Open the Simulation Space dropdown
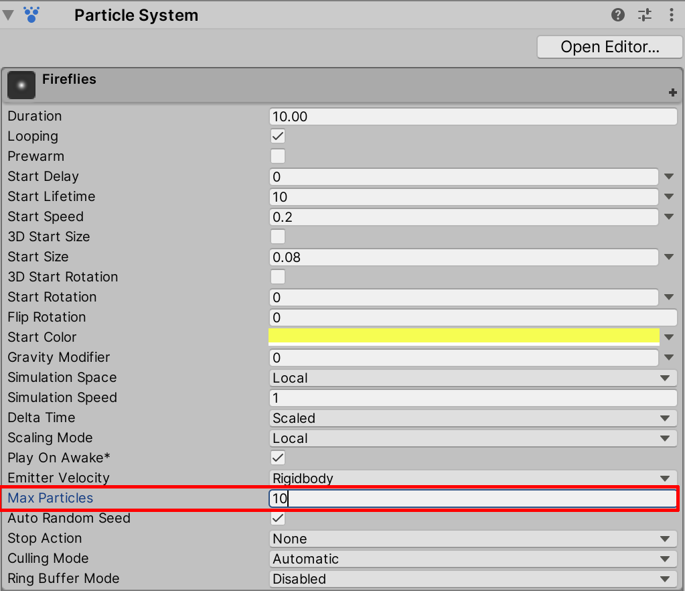The width and height of the screenshot is (685, 591). point(473,378)
